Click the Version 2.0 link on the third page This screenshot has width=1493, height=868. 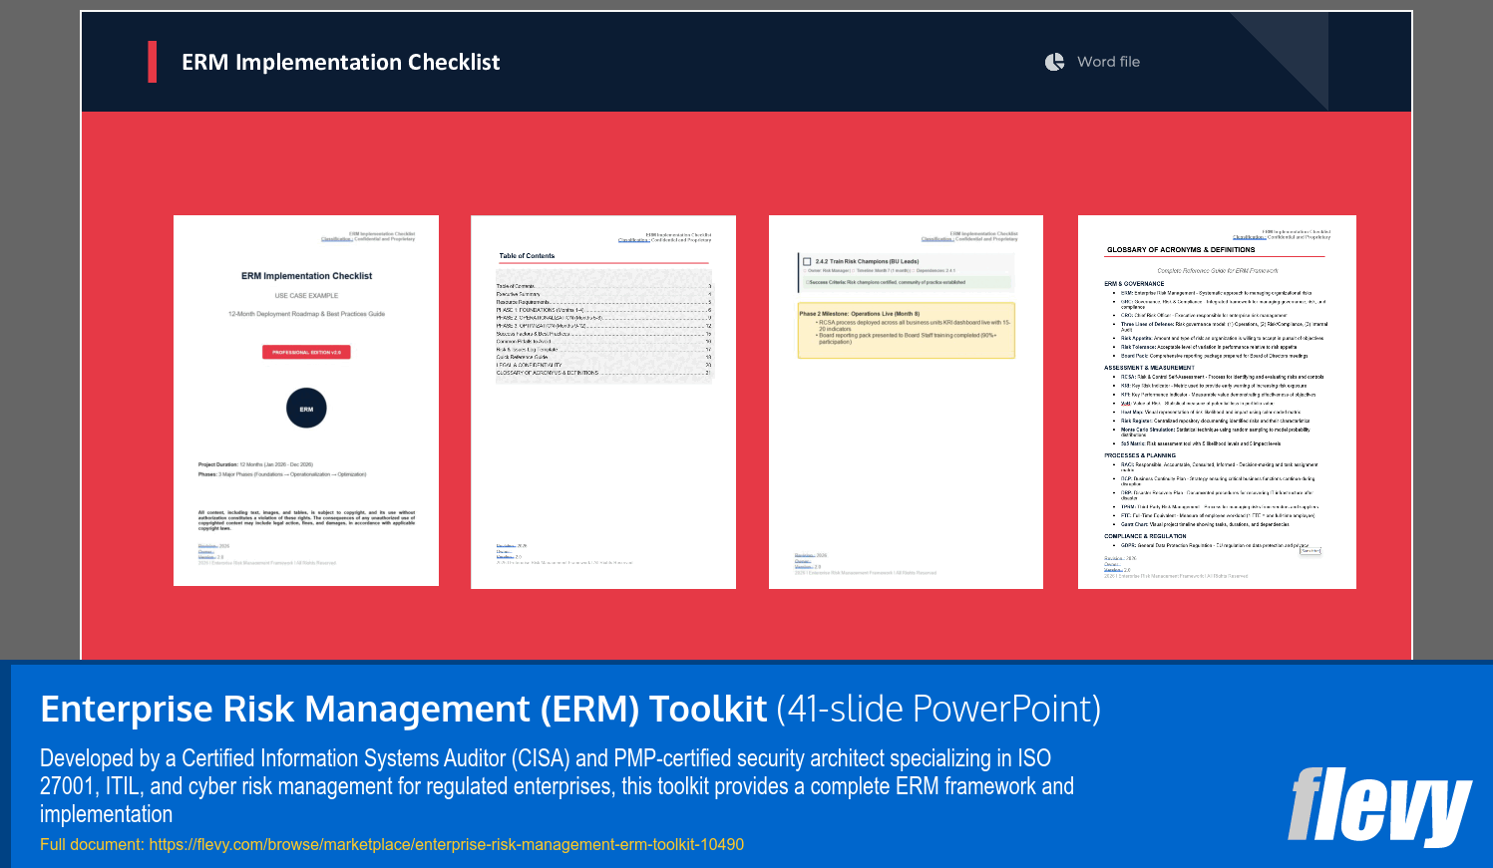click(804, 567)
